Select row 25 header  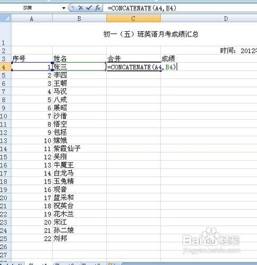tap(5, 238)
